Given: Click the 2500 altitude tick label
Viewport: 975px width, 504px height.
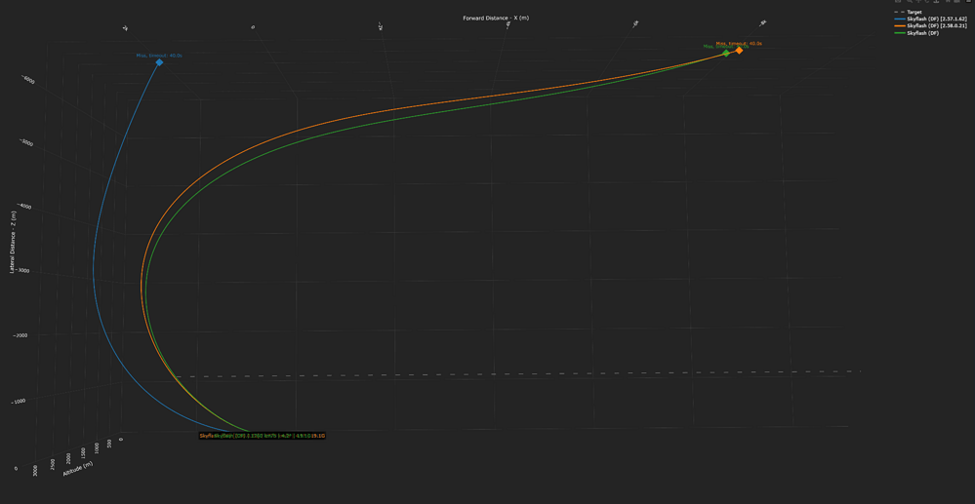Looking at the screenshot, I should (x=55, y=464).
